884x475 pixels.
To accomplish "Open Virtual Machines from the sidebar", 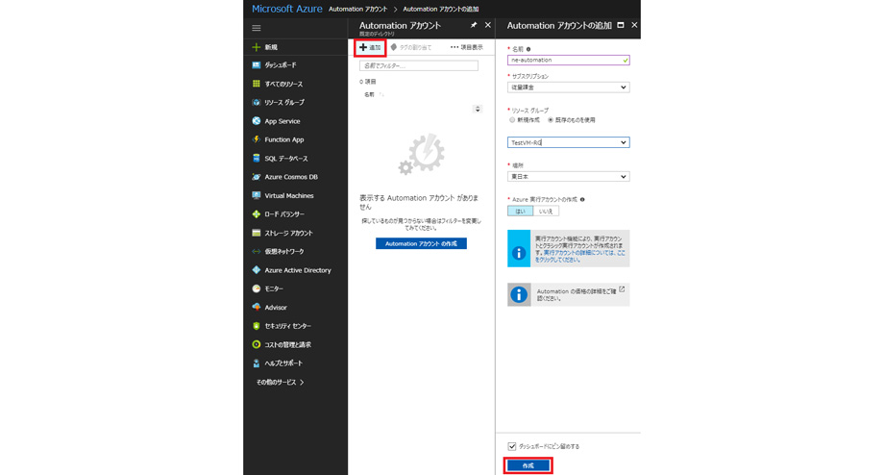I will coord(288,196).
